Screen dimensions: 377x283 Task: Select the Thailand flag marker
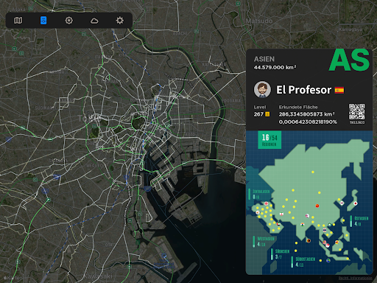pos(325,230)
